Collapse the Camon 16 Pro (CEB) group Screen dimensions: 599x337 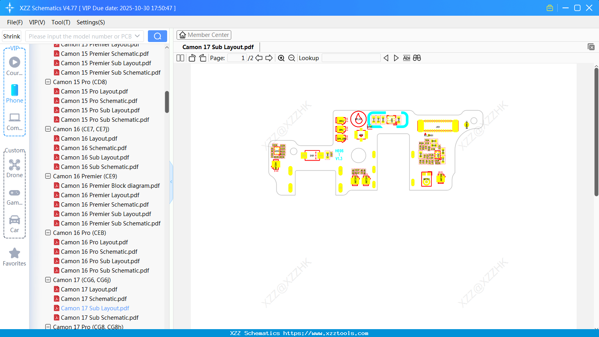48,233
